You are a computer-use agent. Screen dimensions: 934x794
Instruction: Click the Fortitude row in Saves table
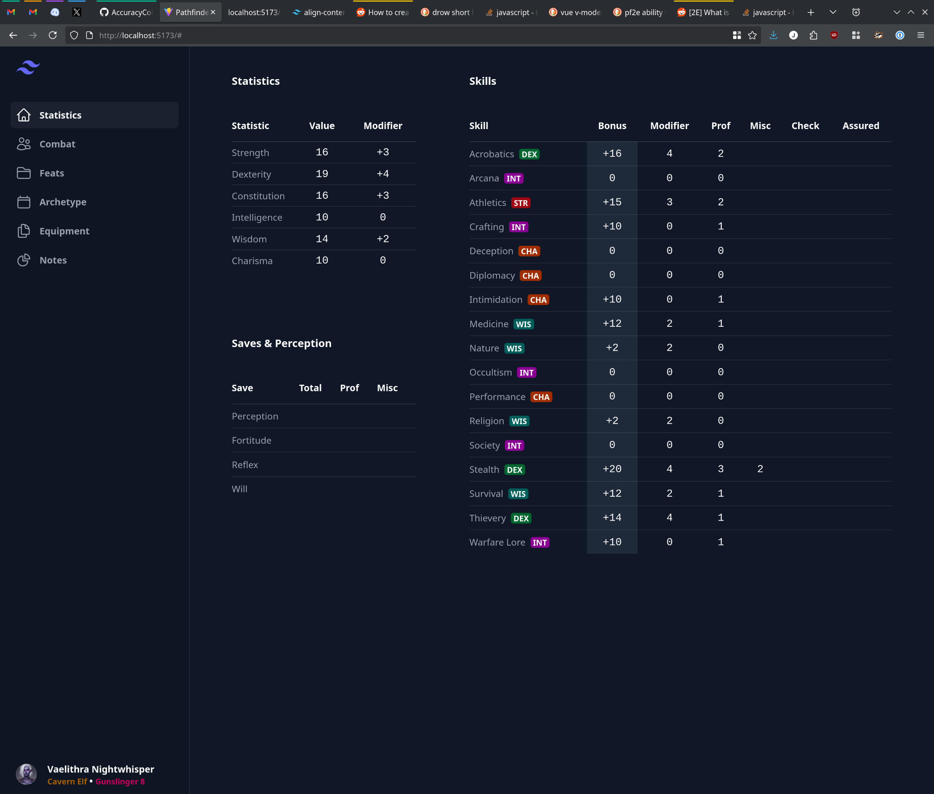point(324,440)
